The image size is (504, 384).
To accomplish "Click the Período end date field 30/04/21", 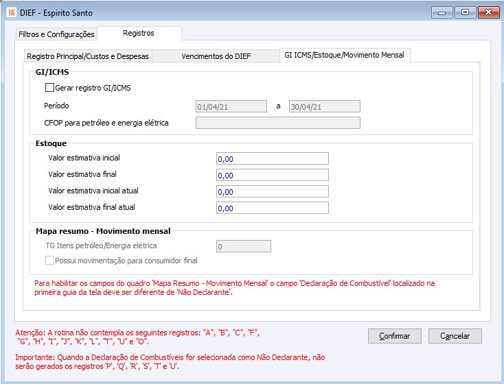I will click(x=325, y=106).
